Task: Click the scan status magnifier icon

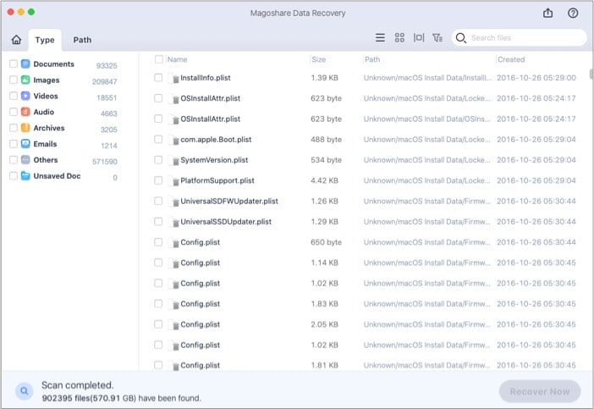Action: pyautogui.click(x=25, y=391)
